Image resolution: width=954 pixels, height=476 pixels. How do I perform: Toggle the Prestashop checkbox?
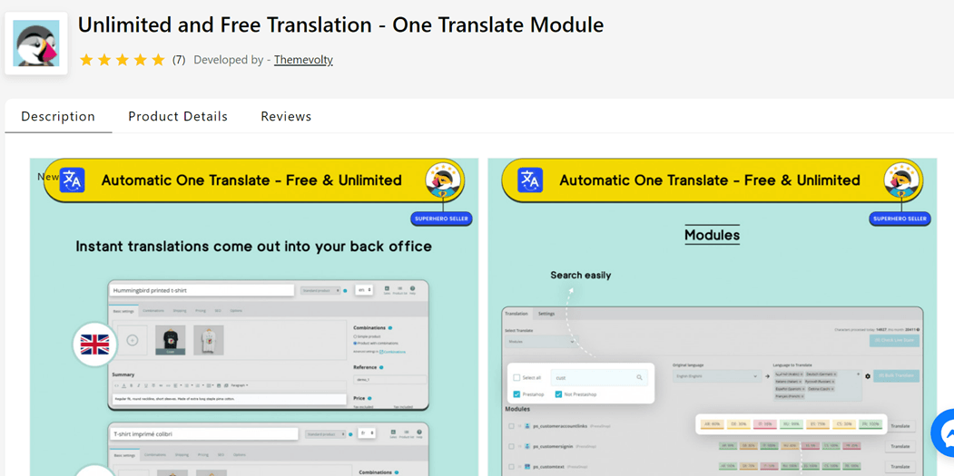(x=516, y=393)
